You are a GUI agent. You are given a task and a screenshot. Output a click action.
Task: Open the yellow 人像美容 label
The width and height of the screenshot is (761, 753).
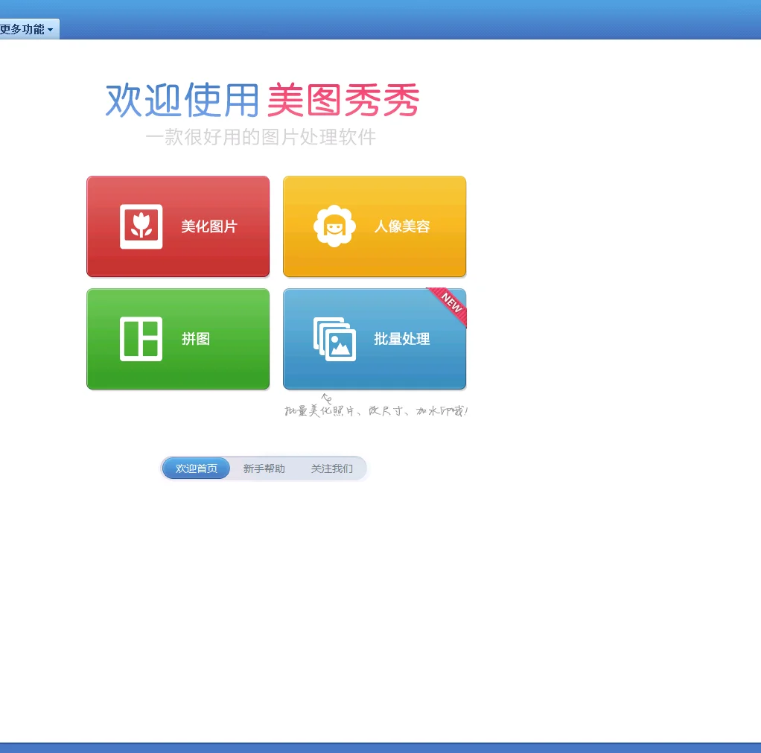coord(402,226)
